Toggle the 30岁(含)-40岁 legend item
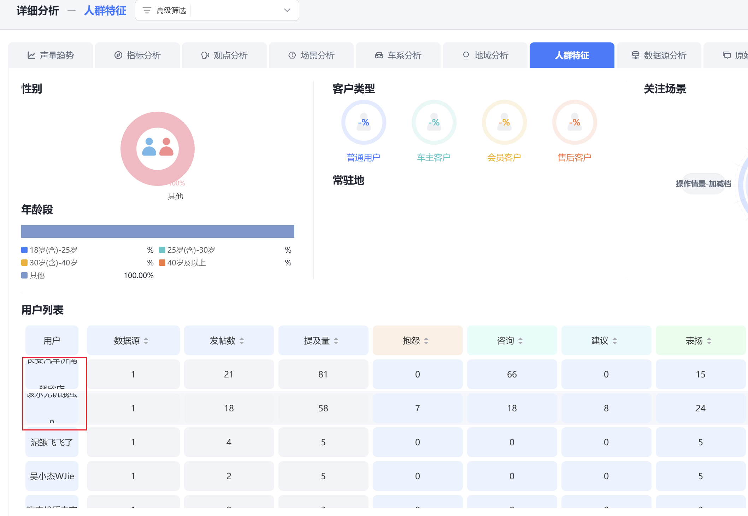 point(53,263)
